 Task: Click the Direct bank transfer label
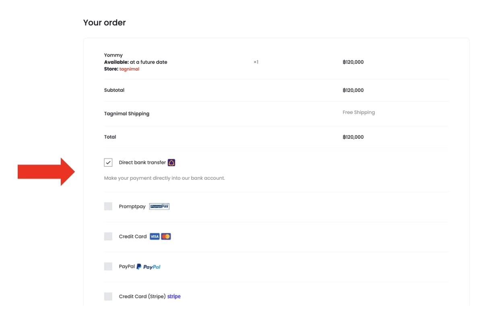[x=142, y=162]
